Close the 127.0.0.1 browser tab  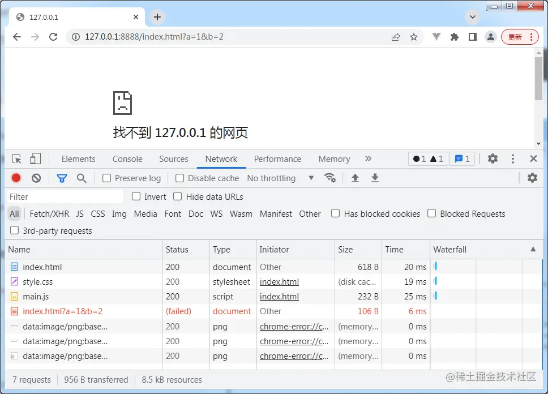[136, 17]
